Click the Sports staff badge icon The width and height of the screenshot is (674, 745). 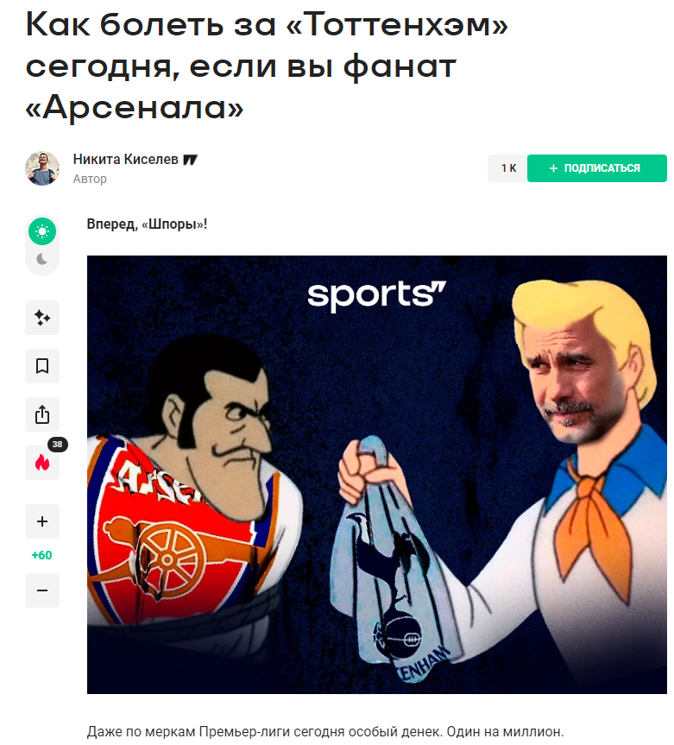point(191,160)
